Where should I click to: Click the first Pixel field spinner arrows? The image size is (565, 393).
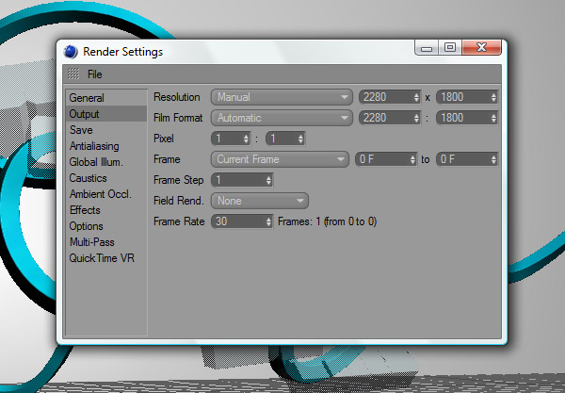pos(246,139)
